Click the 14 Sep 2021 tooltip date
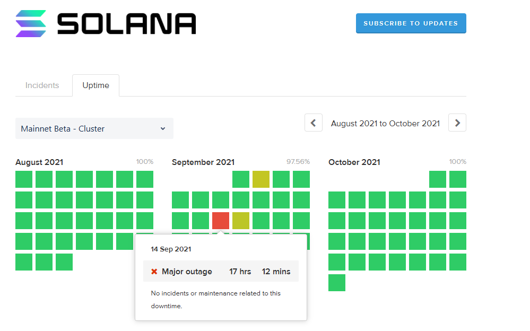The height and width of the screenshot is (331, 530). click(x=171, y=249)
